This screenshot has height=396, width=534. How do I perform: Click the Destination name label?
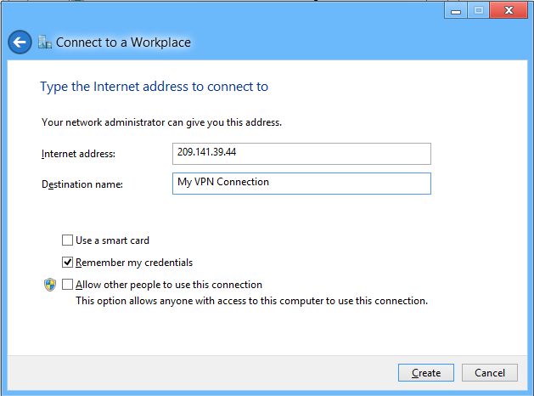[x=82, y=184]
